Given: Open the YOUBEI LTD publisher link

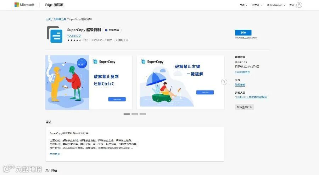Looking at the screenshot, I should coord(74,35).
